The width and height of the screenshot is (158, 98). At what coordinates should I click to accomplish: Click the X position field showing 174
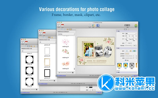(x=127, y=36)
